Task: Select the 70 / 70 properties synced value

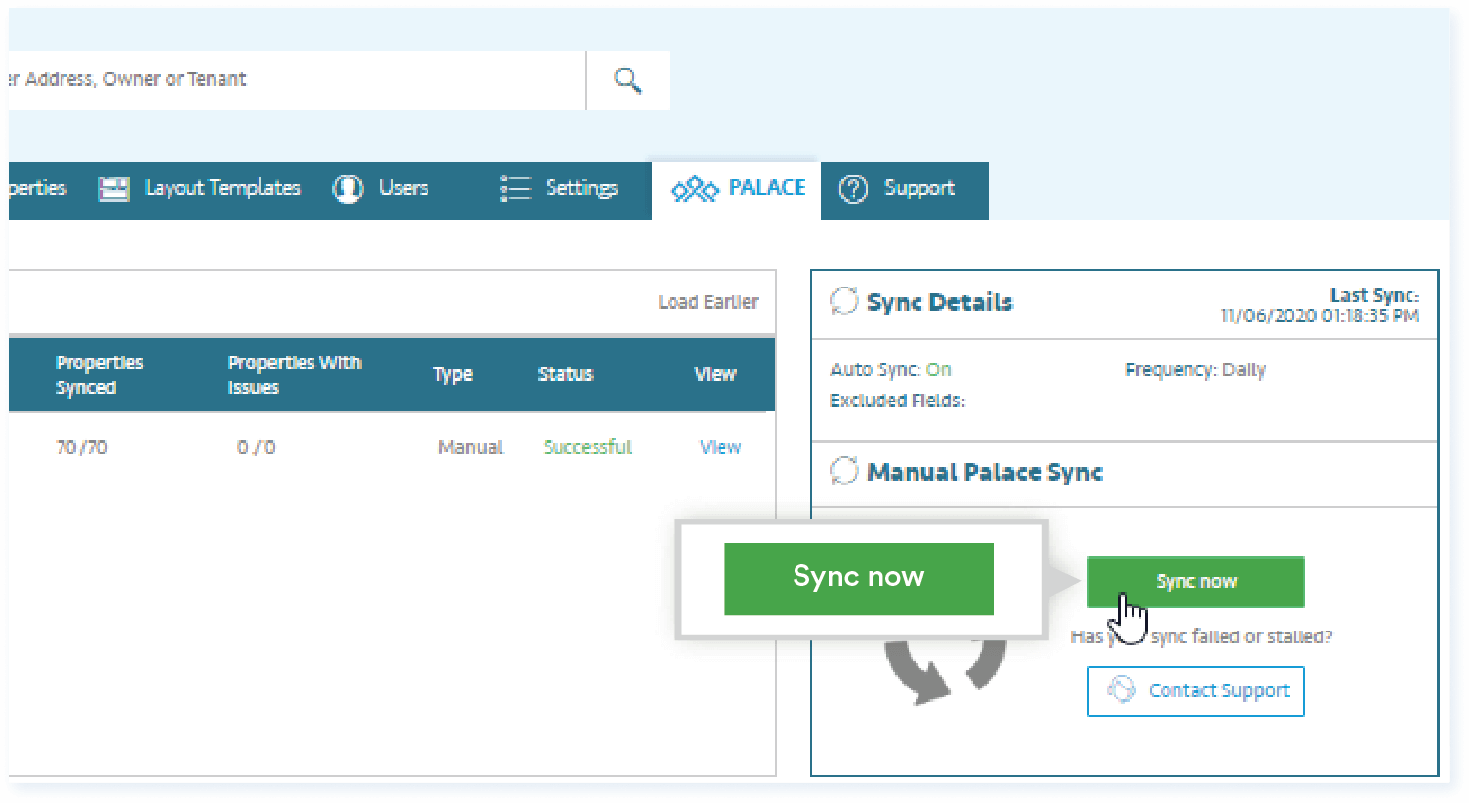Action: coord(81,448)
